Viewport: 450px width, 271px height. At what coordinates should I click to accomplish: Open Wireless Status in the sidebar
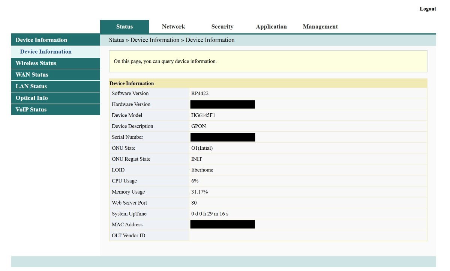[36, 63]
